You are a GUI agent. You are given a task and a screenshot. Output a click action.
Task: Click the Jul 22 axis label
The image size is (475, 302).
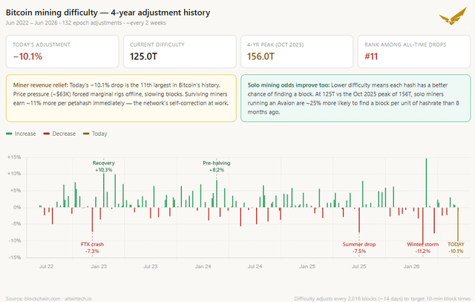pos(46,266)
